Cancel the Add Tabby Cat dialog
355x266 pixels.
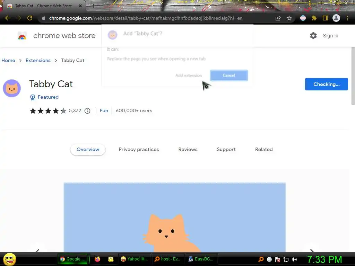point(229,75)
